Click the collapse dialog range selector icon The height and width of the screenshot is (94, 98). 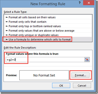point(87,60)
